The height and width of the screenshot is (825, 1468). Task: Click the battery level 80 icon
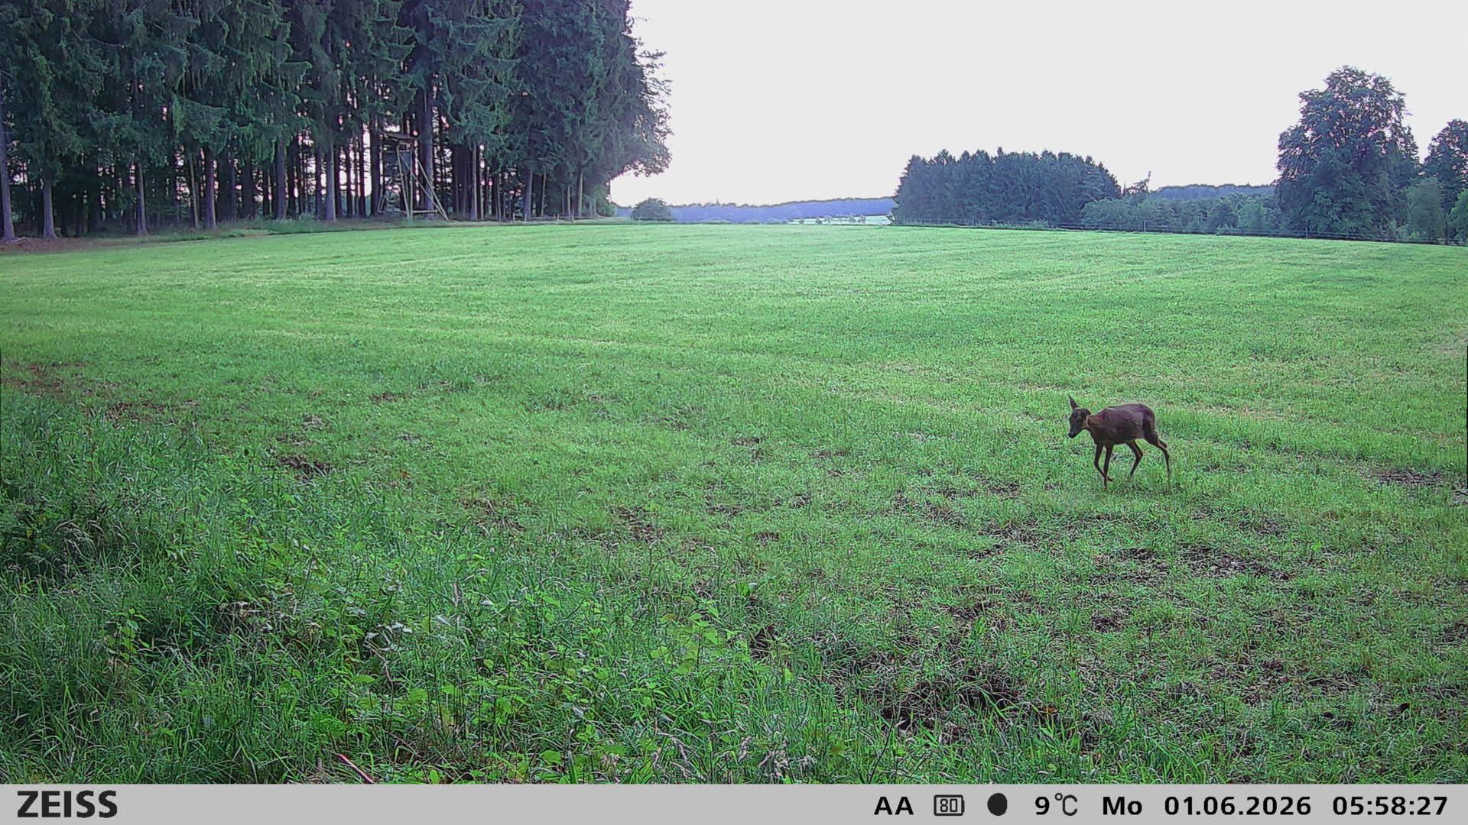coord(949,806)
